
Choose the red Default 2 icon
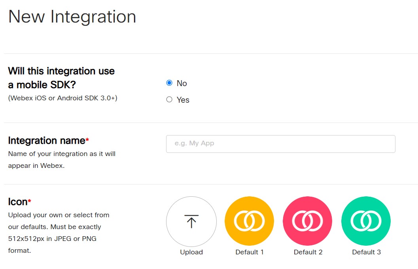307,221
